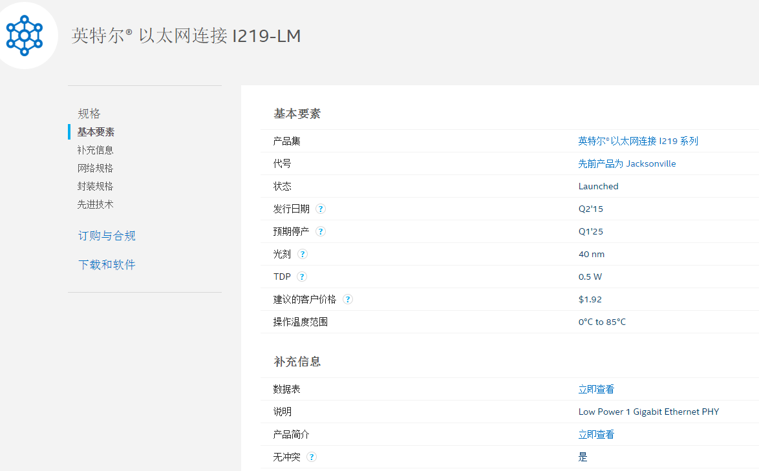Click the 数据表 row label
759x471 pixels.
(x=286, y=390)
